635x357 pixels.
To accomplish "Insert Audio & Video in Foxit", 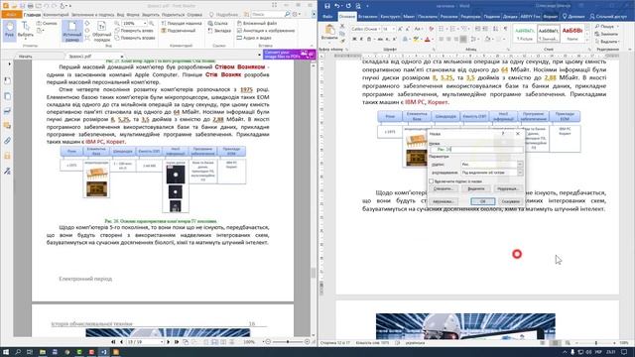I will [x=254, y=38].
